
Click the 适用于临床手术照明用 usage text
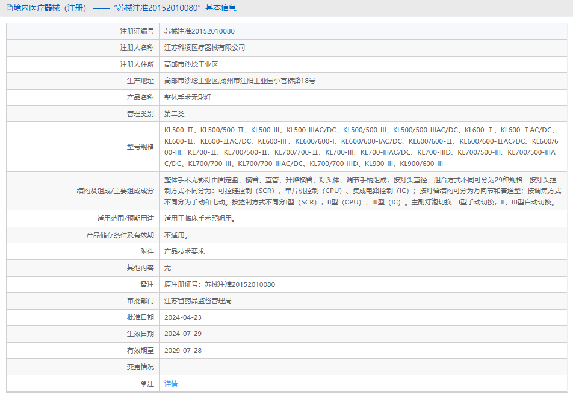[x=199, y=218]
